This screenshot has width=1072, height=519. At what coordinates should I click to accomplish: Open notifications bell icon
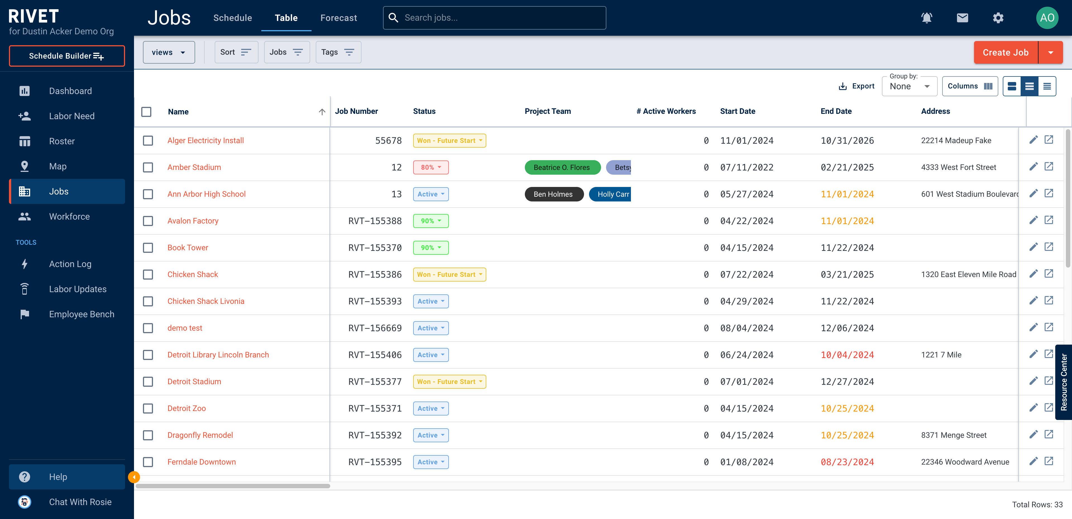tap(926, 18)
